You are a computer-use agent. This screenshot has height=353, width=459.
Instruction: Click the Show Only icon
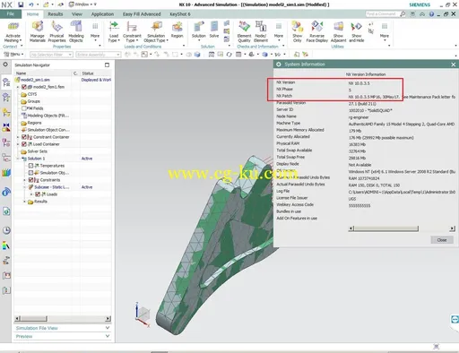click(x=298, y=27)
